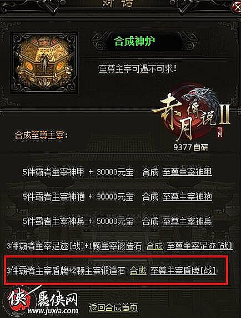Click the green 合成神炉 title banner

pos(135,41)
